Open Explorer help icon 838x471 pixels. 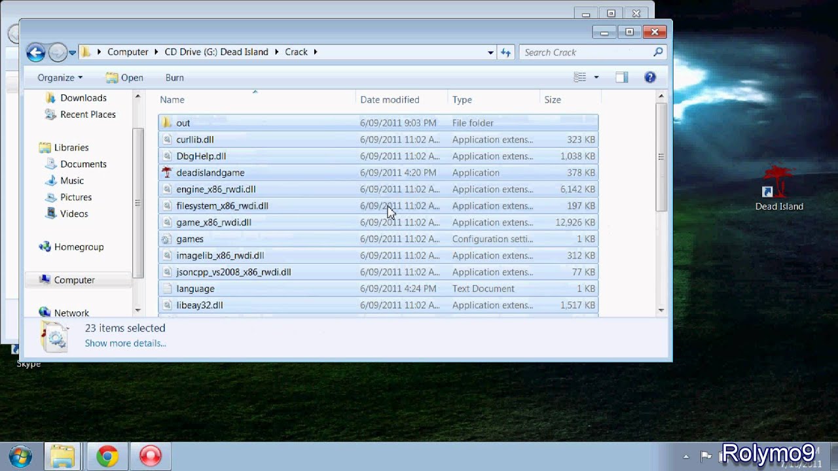[650, 77]
